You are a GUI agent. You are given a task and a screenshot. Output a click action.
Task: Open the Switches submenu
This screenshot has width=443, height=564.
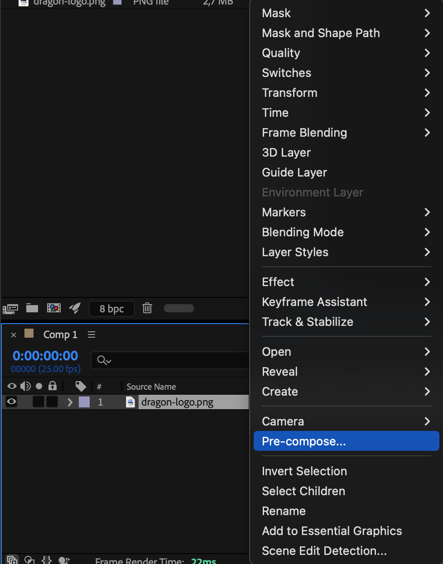point(346,73)
